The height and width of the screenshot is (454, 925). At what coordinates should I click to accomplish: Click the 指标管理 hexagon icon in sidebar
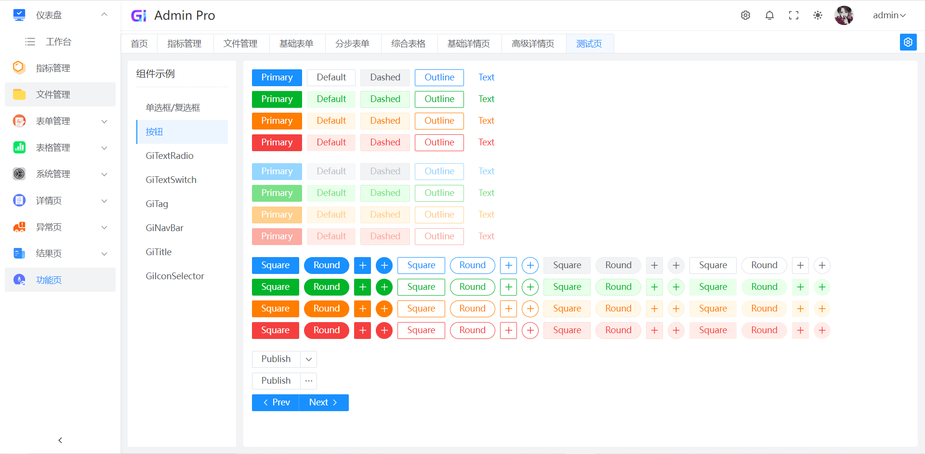click(x=19, y=68)
